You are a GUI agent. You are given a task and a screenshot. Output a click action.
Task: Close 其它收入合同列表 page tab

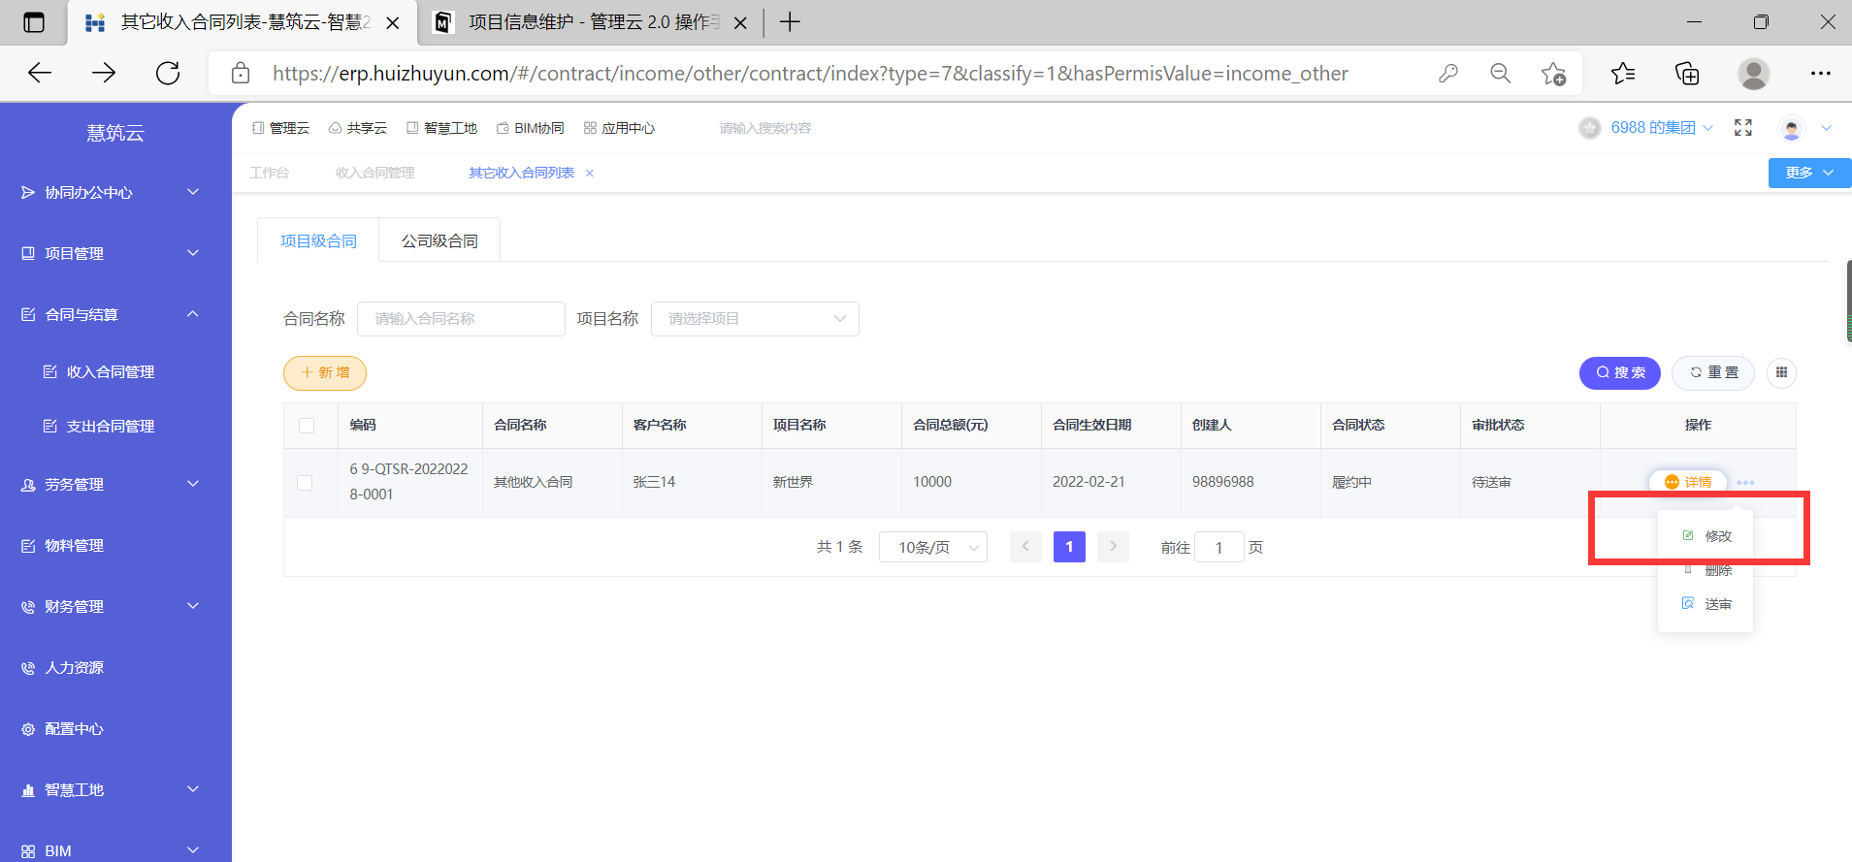(589, 173)
